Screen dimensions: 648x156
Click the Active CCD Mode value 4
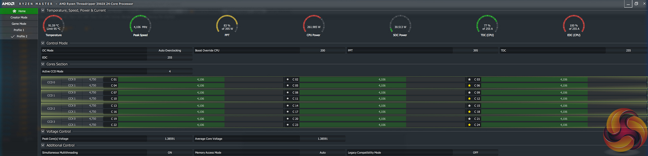[x=170, y=71]
